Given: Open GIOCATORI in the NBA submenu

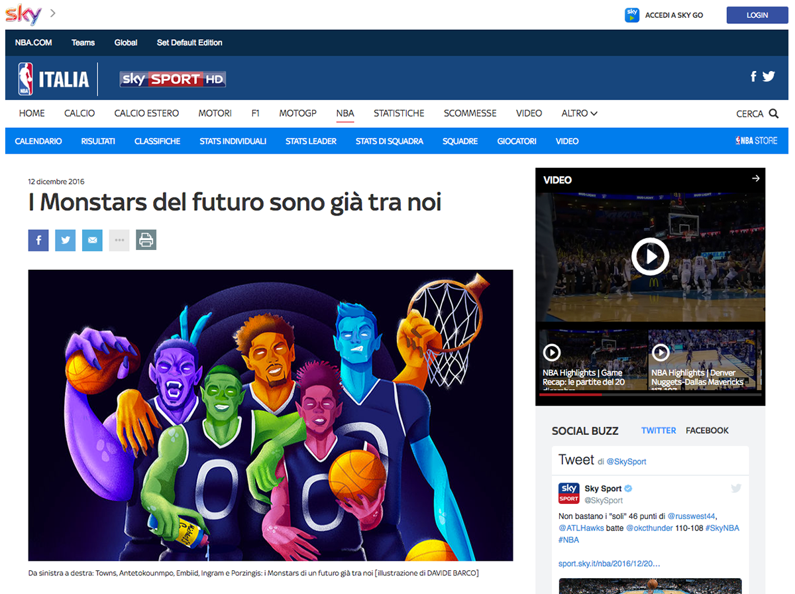Looking at the screenshot, I should click(517, 141).
